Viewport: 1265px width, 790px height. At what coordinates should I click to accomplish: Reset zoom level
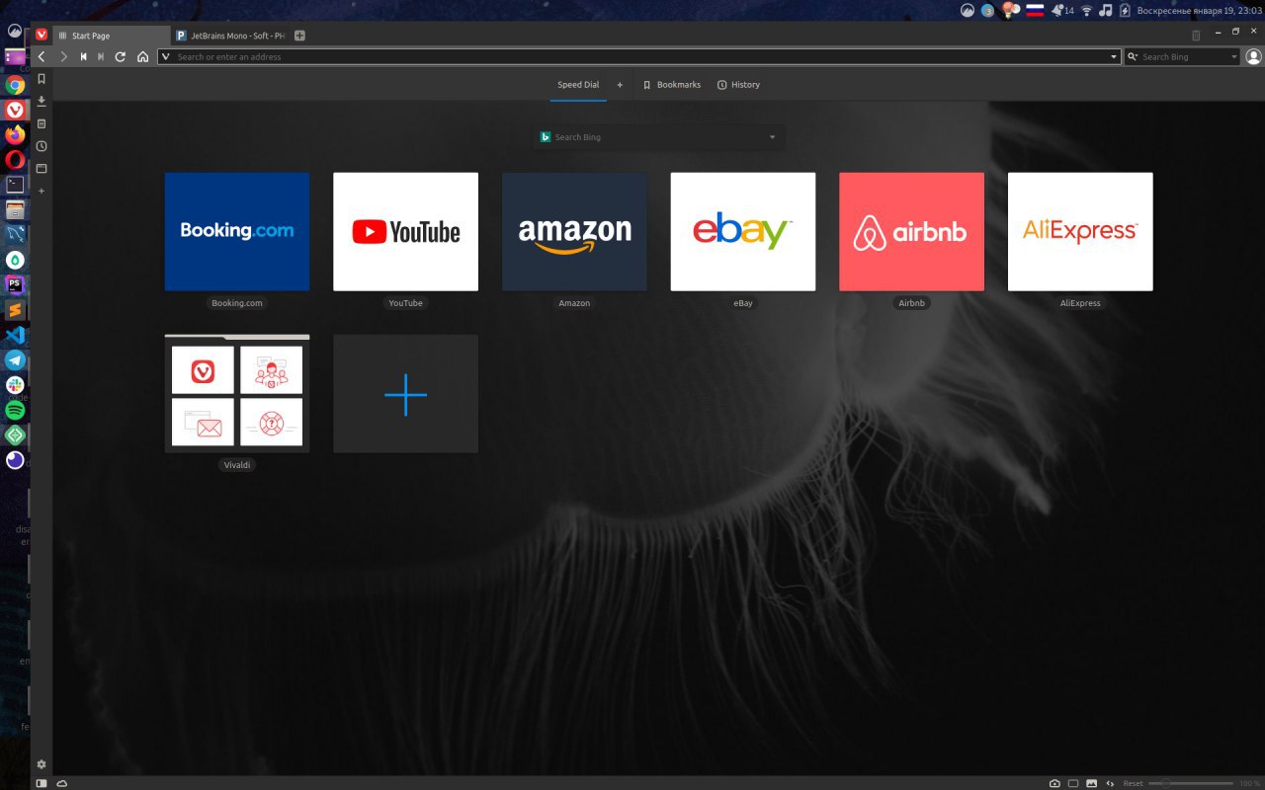click(x=1133, y=783)
